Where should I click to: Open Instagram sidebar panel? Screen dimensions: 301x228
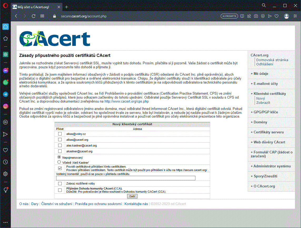[x=5, y=106]
